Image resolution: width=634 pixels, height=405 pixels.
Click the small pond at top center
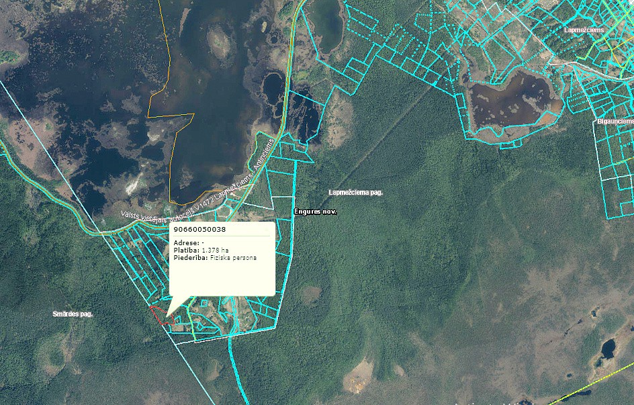point(324,24)
